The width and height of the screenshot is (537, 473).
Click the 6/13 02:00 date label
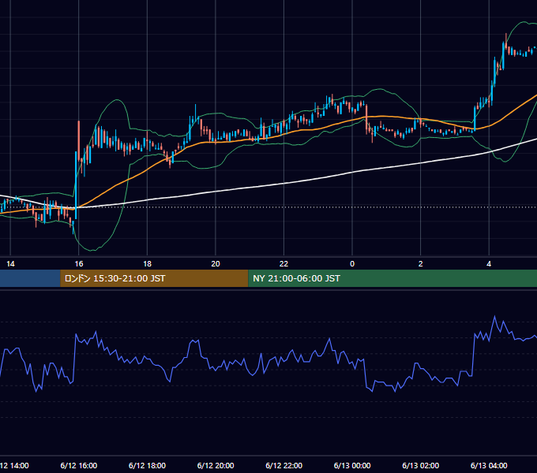[x=421, y=465]
